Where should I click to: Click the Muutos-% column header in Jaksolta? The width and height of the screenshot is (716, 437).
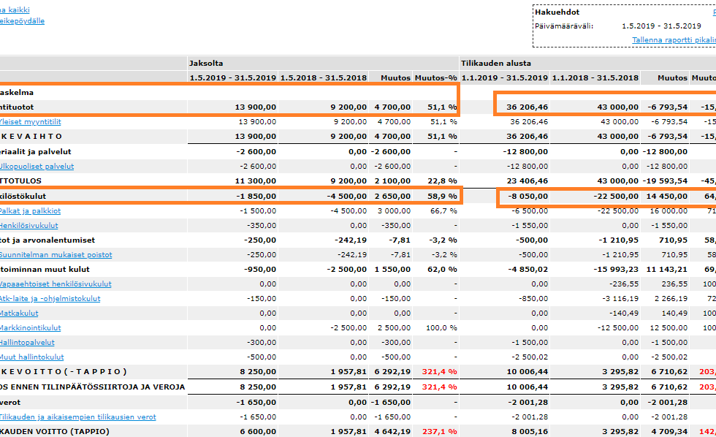coord(436,77)
